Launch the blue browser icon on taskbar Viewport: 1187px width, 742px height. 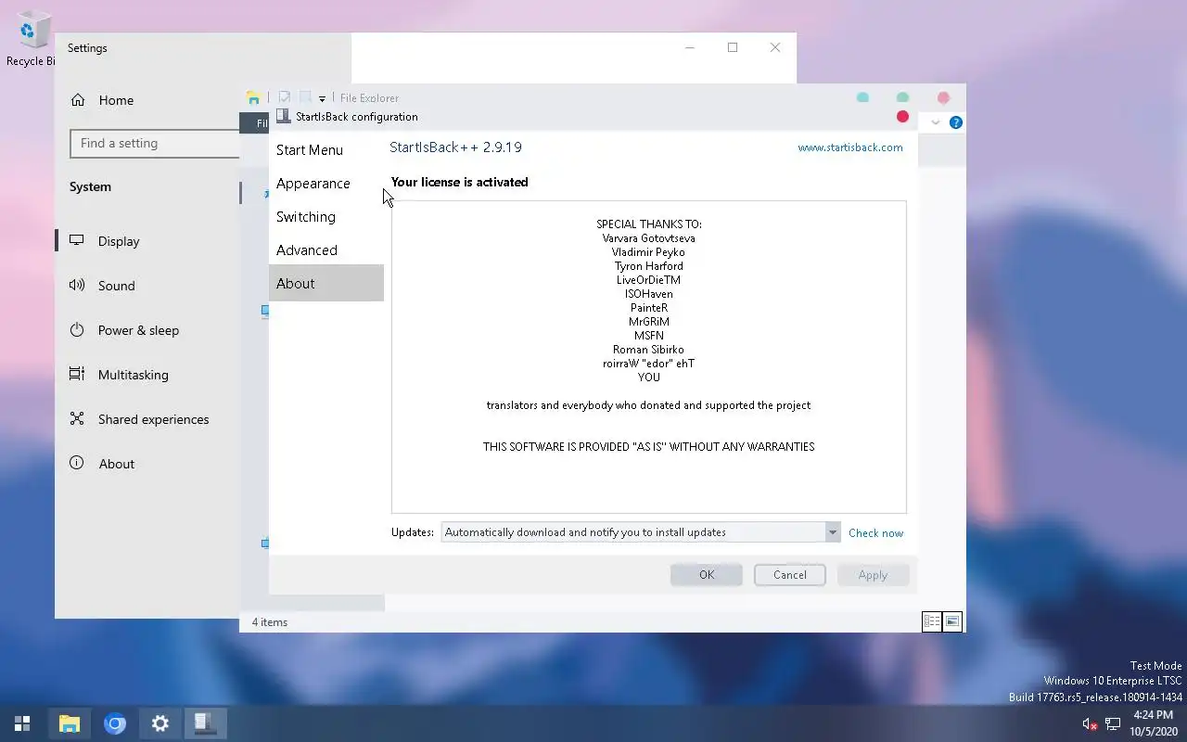[115, 723]
